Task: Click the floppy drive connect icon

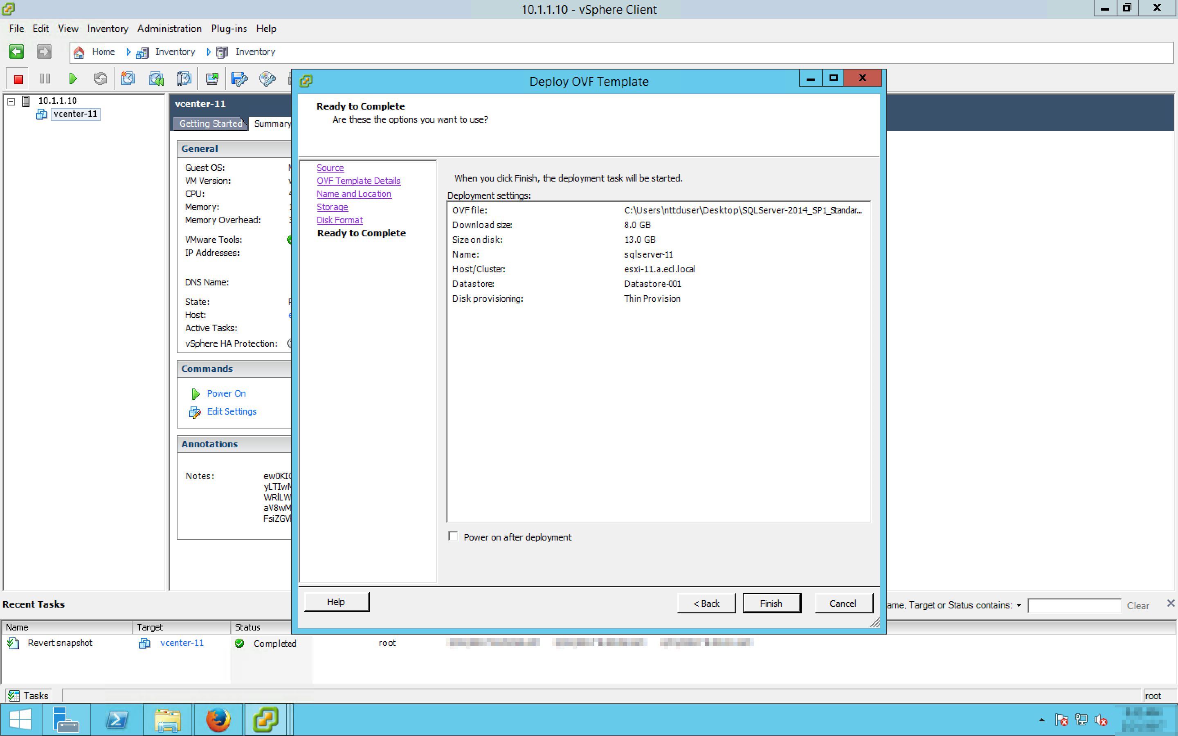Action: (239, 79)
